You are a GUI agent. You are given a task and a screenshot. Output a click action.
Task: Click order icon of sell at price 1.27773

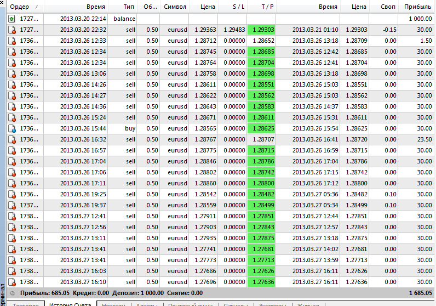[12, 260]
